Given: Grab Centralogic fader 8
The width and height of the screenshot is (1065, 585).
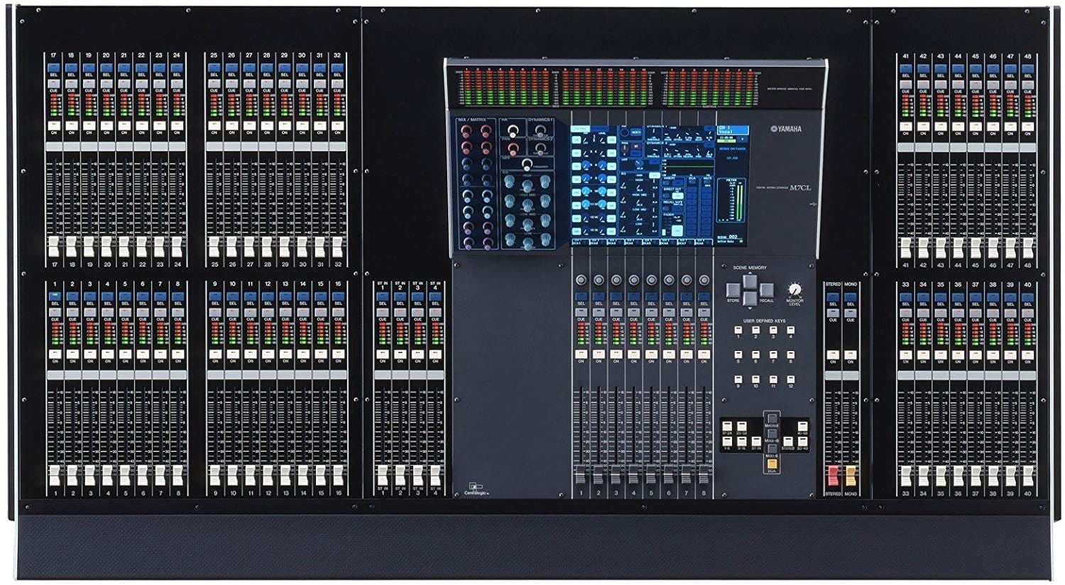Looking at the screenshot, I should (704, 474).
